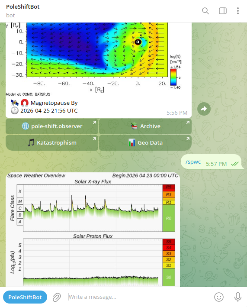Attach a file using paperclip icon

57,297
